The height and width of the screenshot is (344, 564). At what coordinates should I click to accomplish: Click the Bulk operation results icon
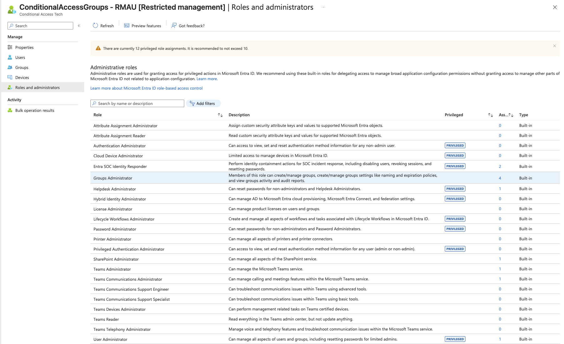(x=10, y=110)
